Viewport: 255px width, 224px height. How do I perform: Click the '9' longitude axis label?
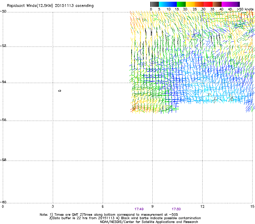[x=152, y=206]
